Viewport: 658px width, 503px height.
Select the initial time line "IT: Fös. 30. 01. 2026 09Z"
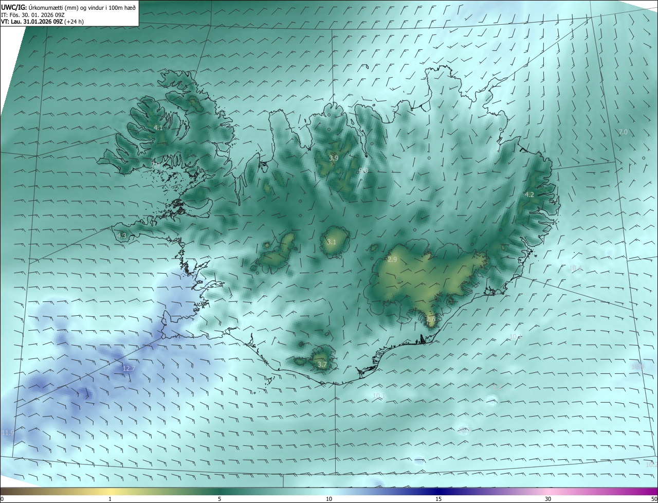[x=33, y=15]
